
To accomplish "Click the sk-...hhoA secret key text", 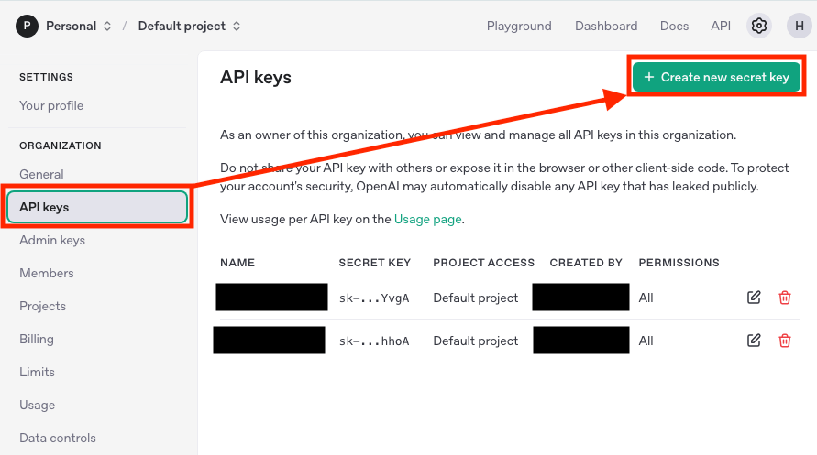I will pyautogui.click(x=374, y=341).
